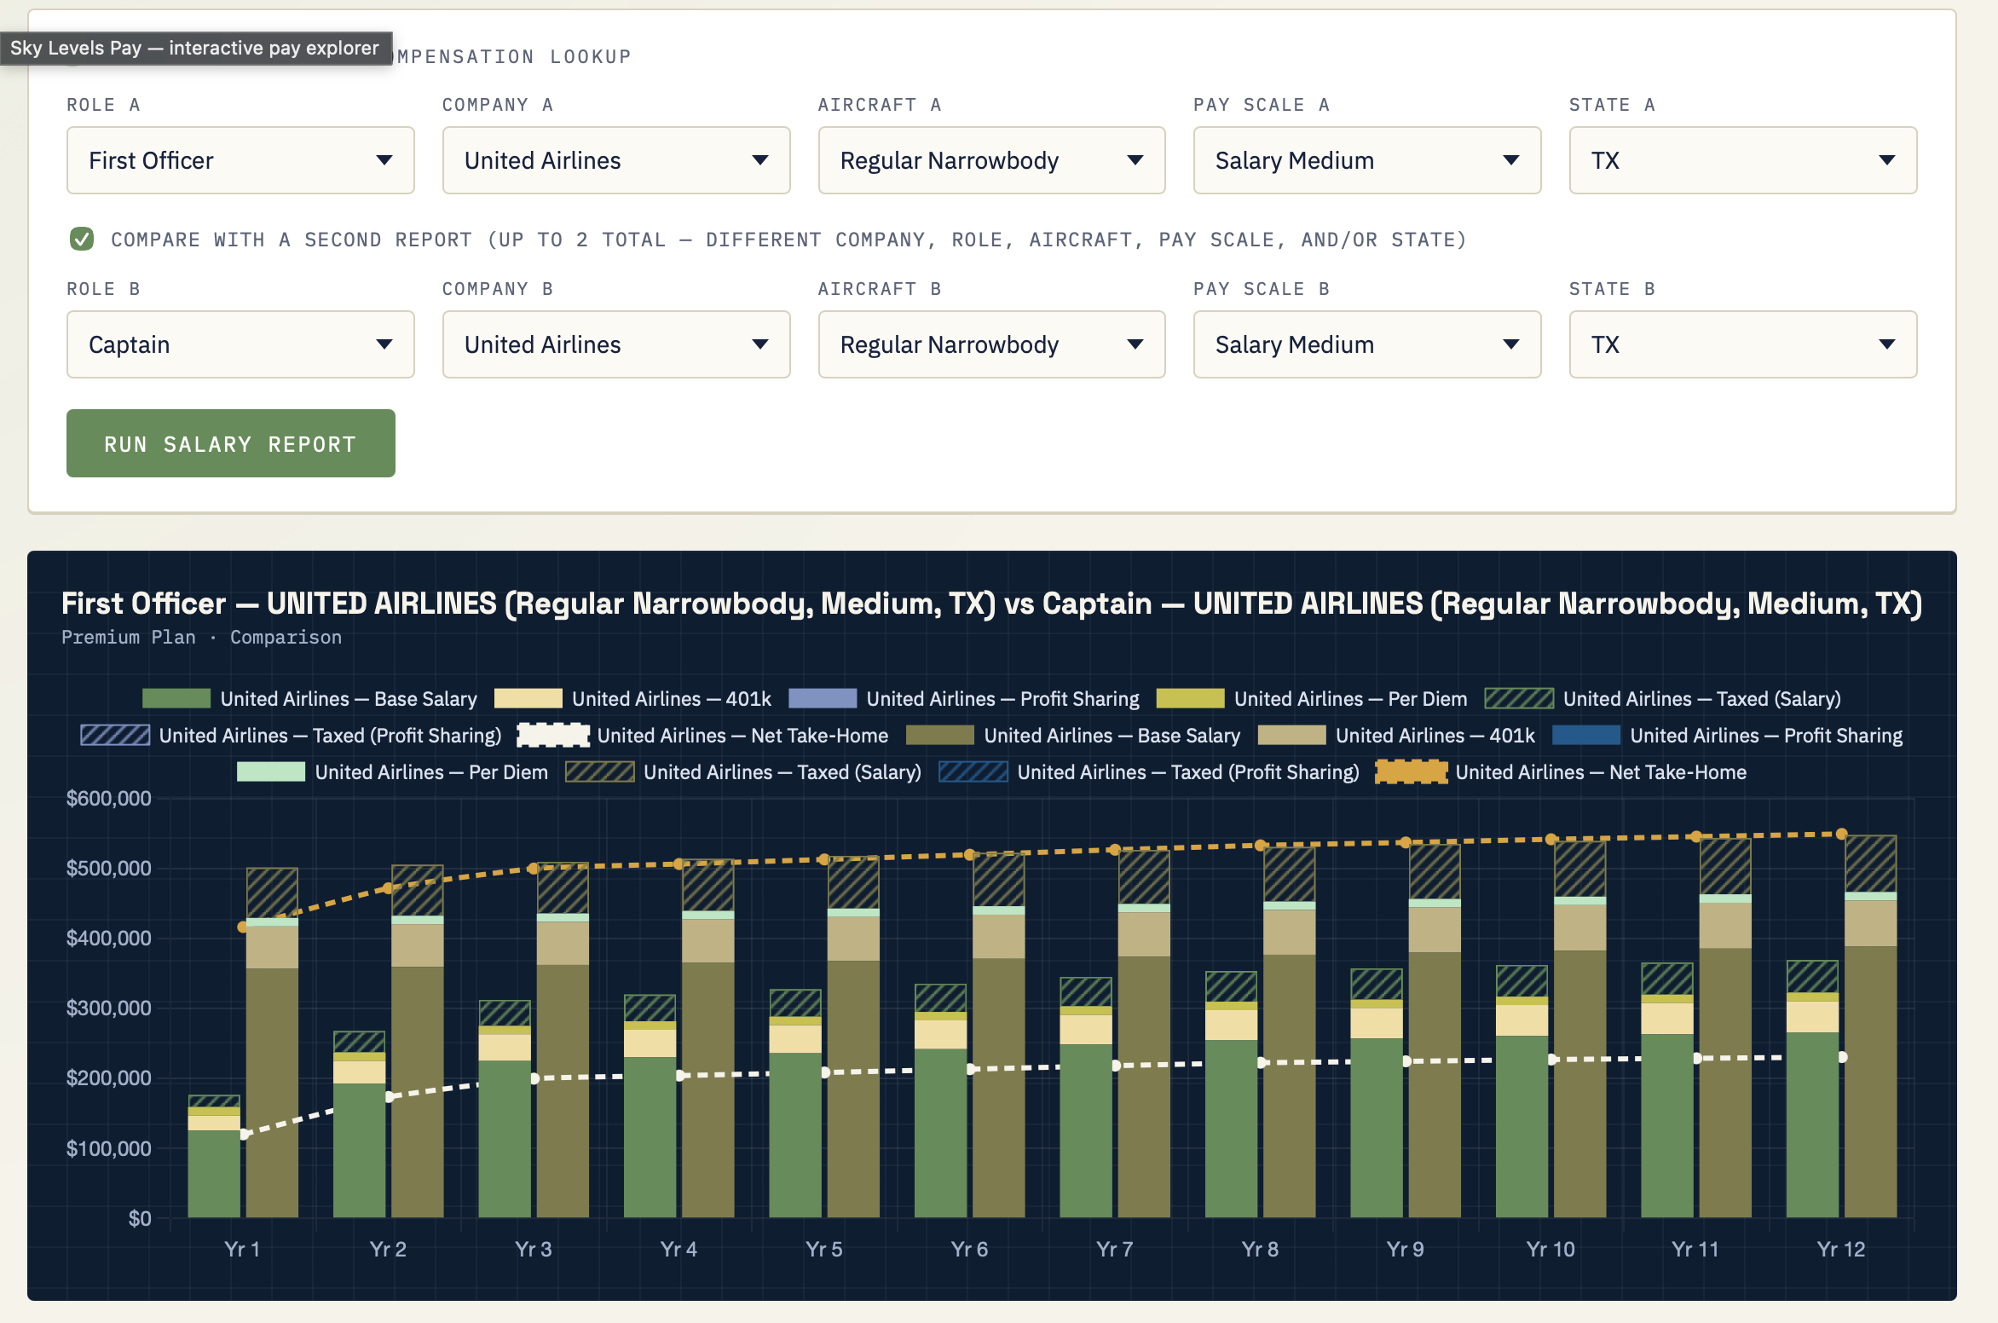Toggle the dark blue Profit Sharing legend swatch
1998x1323 pixels.
(x=1586, y=736)
